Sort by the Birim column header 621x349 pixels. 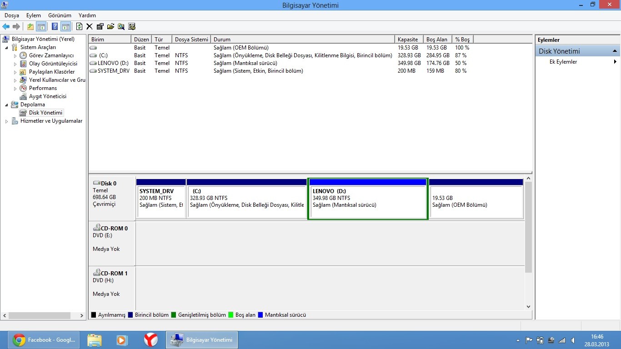click(x=110, y=40)
